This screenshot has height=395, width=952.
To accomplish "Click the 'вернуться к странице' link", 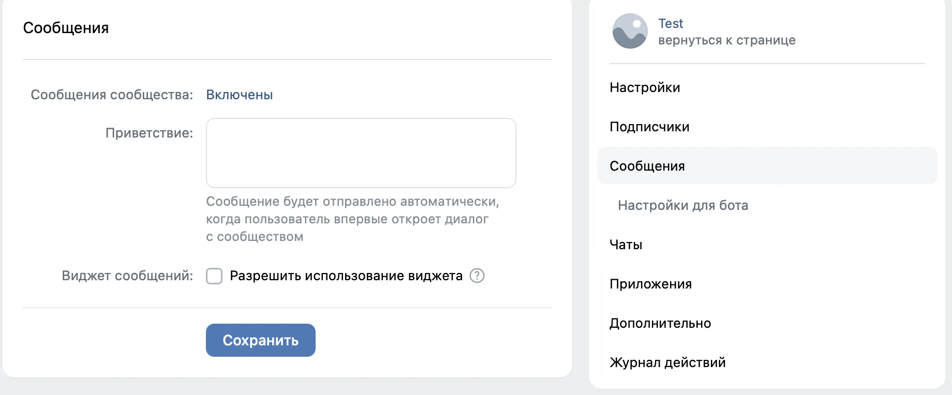I will click(x=726, y=40).
